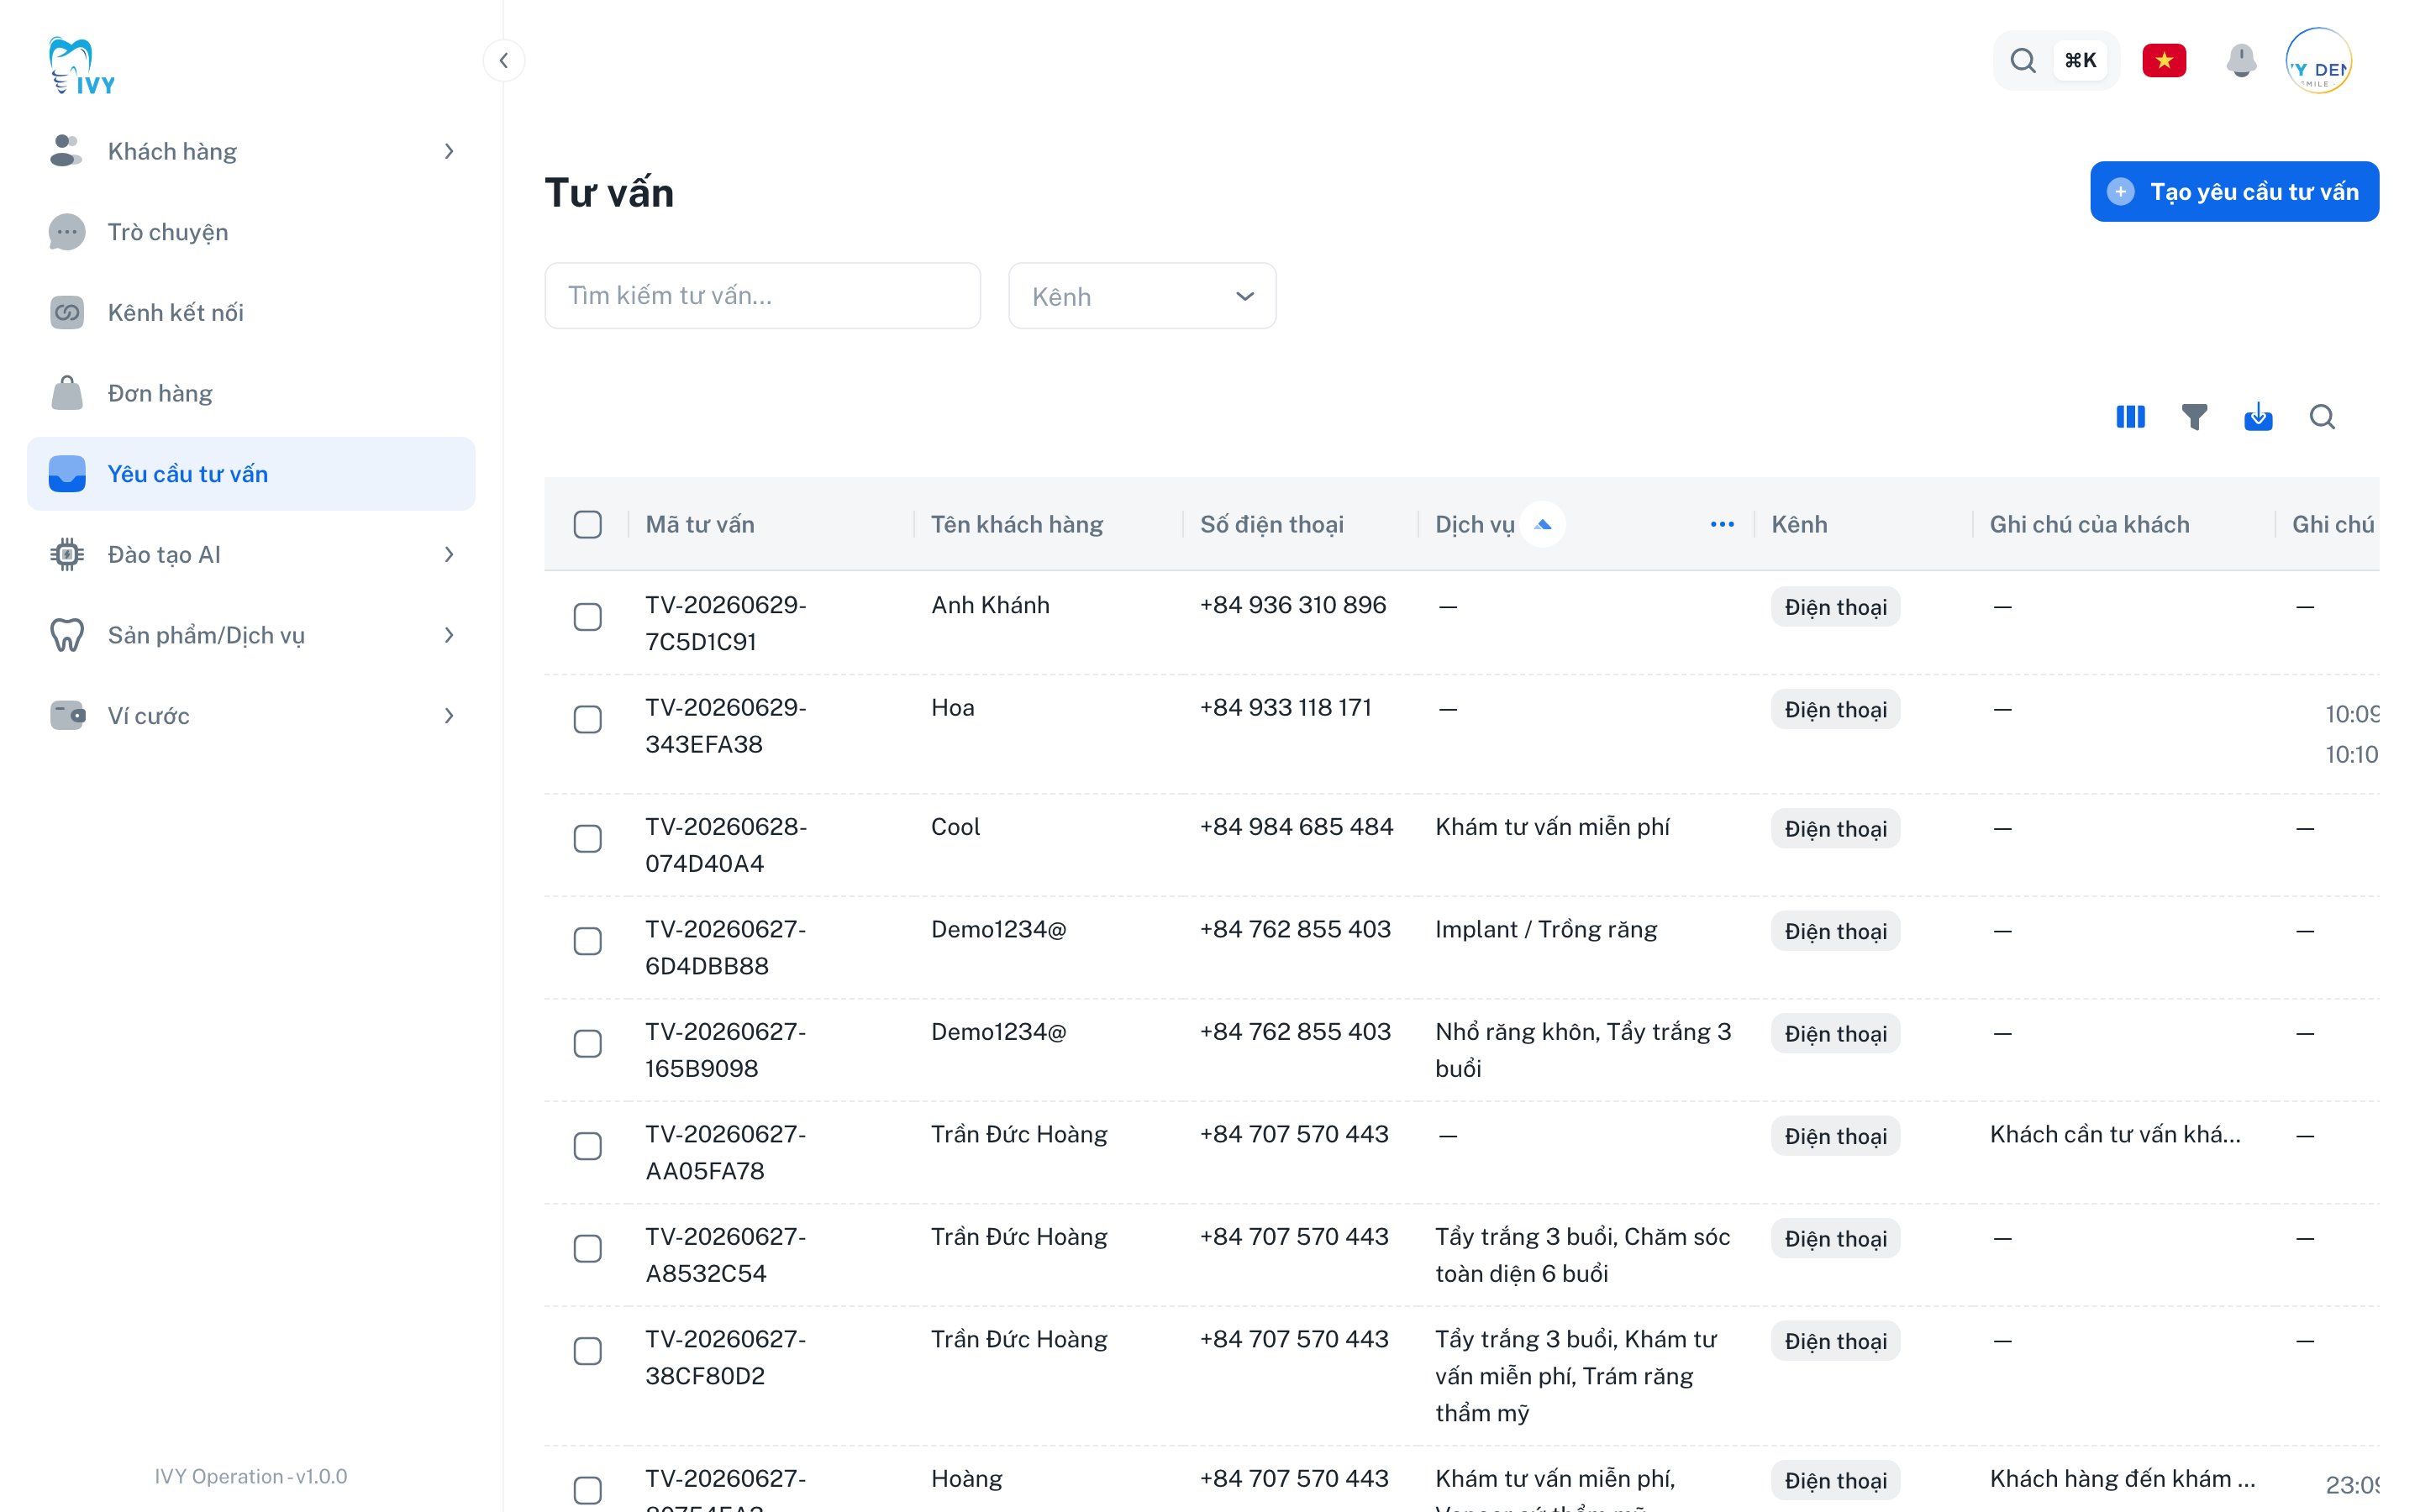This screenshot has height=1512, width=2420.
Task: Click the note 'Khách cần tư vấn khá...'
Action: pos(2115,1134)
